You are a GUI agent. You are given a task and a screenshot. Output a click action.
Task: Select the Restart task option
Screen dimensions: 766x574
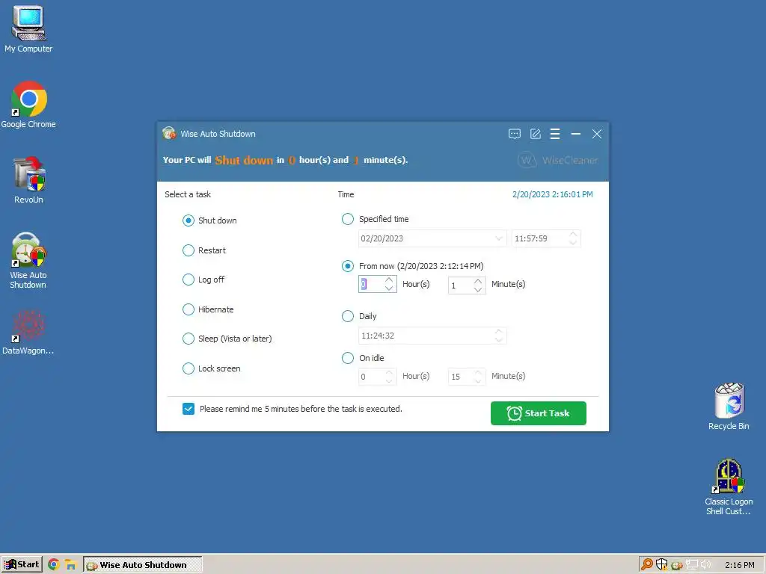point(204,250)
